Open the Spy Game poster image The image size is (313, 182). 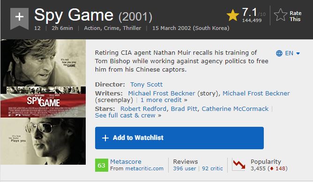pos(43,102)
